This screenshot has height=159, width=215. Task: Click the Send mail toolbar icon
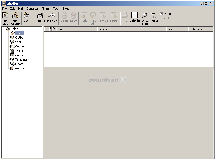26,17
